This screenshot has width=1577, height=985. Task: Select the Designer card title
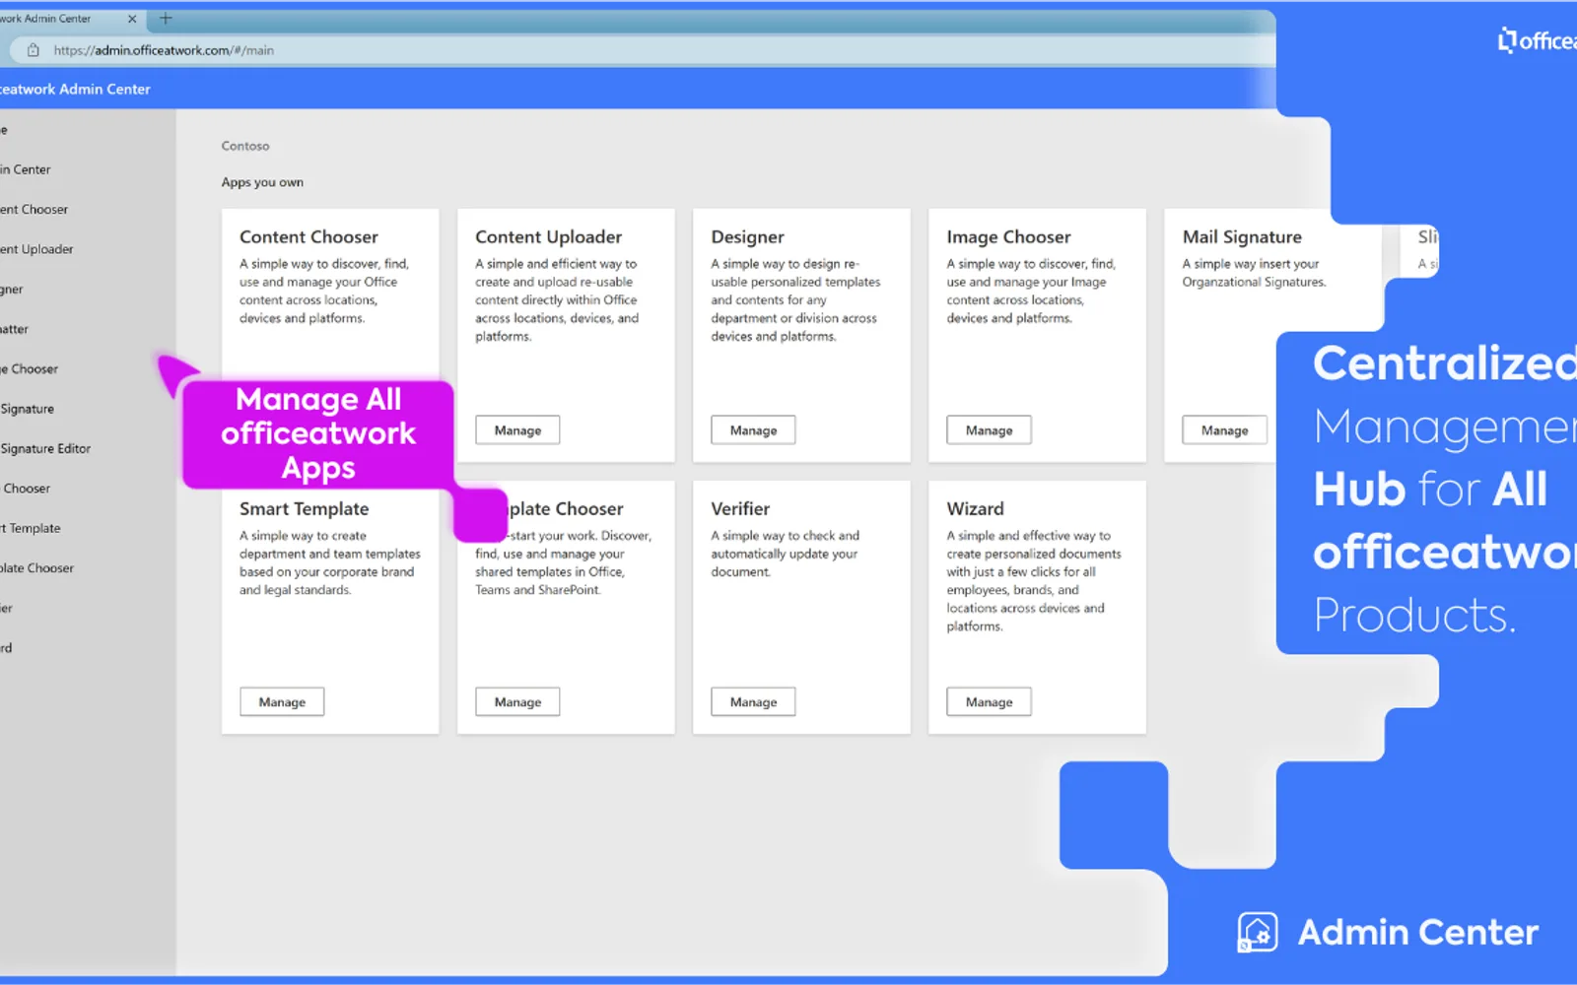pos(747,237)
